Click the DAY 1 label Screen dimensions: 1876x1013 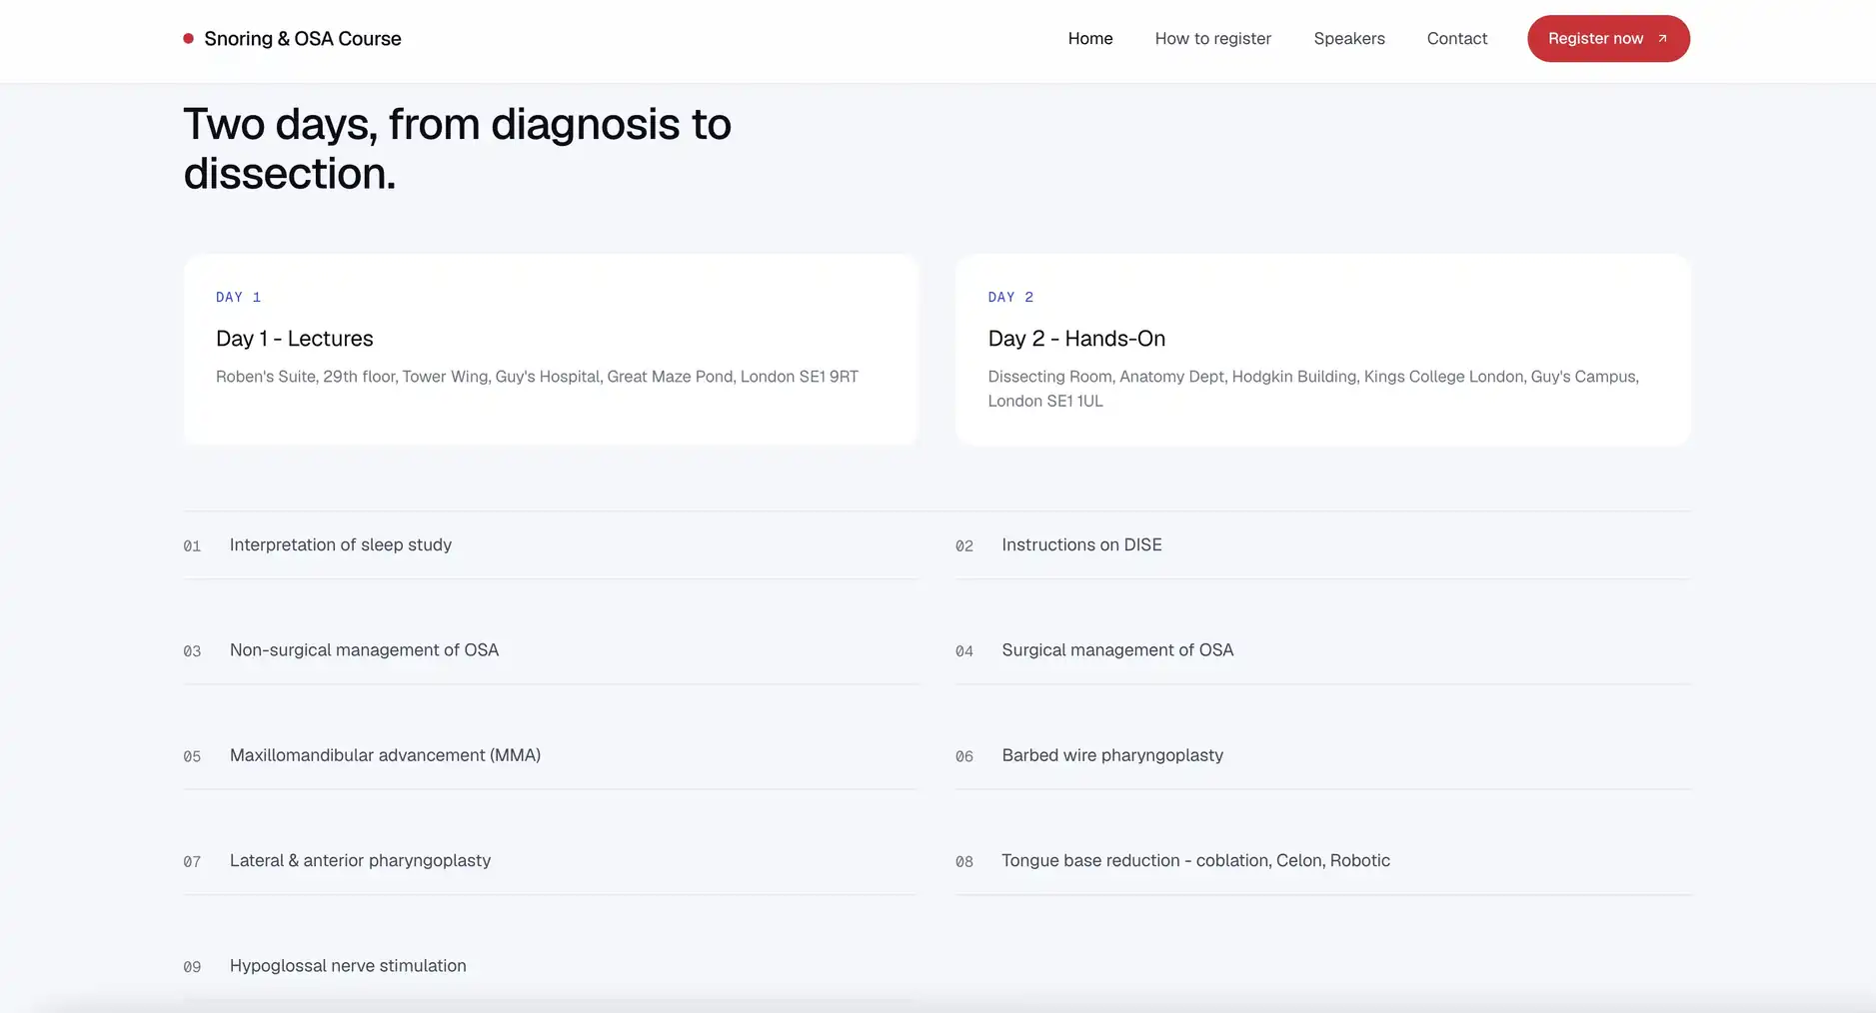(239, 297)
